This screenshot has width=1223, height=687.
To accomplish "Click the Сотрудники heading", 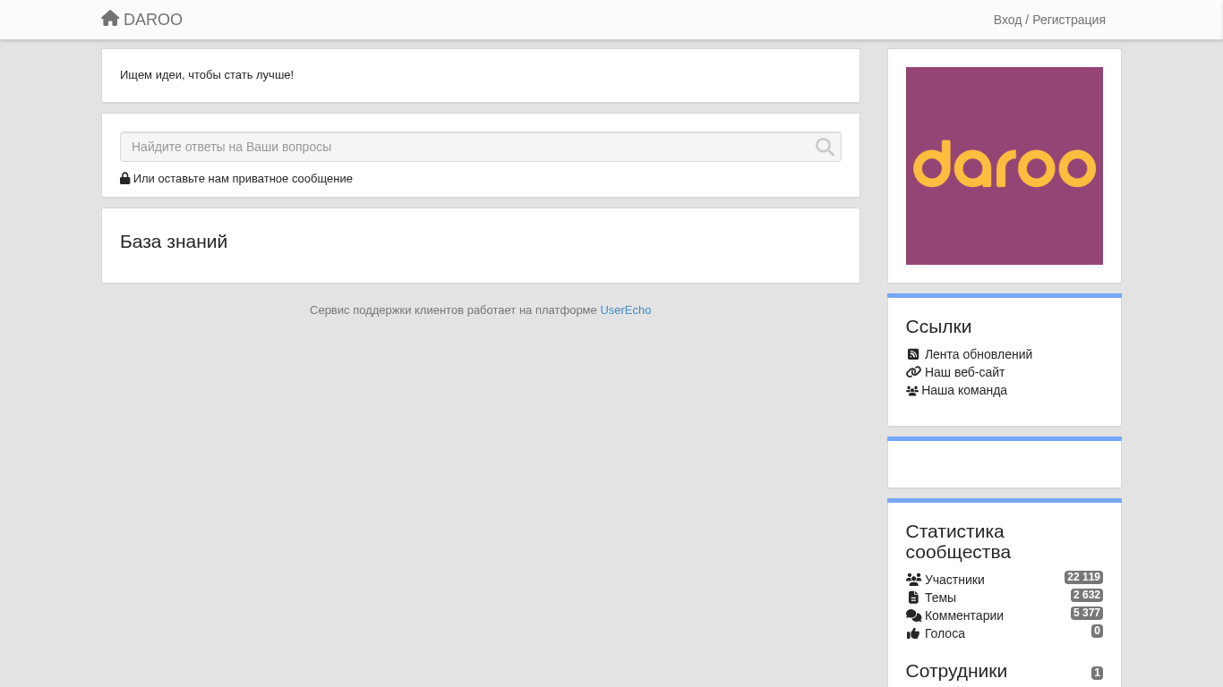I will (956, 671).
